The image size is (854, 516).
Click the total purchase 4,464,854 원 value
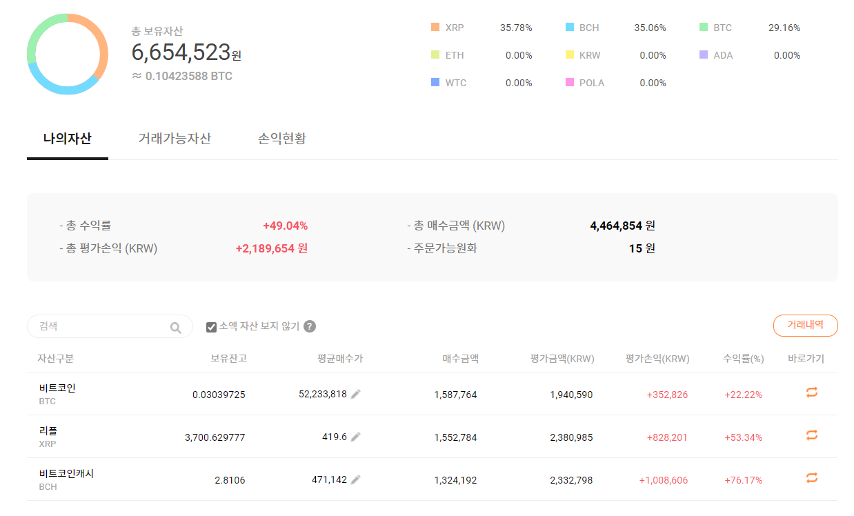tap(623, 226)
